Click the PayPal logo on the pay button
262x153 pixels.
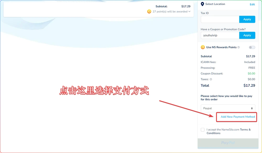[228, 143]
